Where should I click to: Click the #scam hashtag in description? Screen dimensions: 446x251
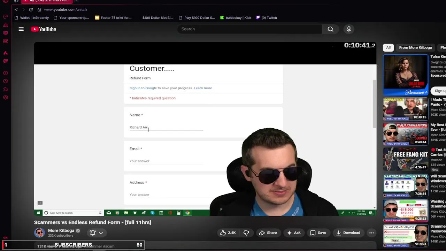point(109,246)
